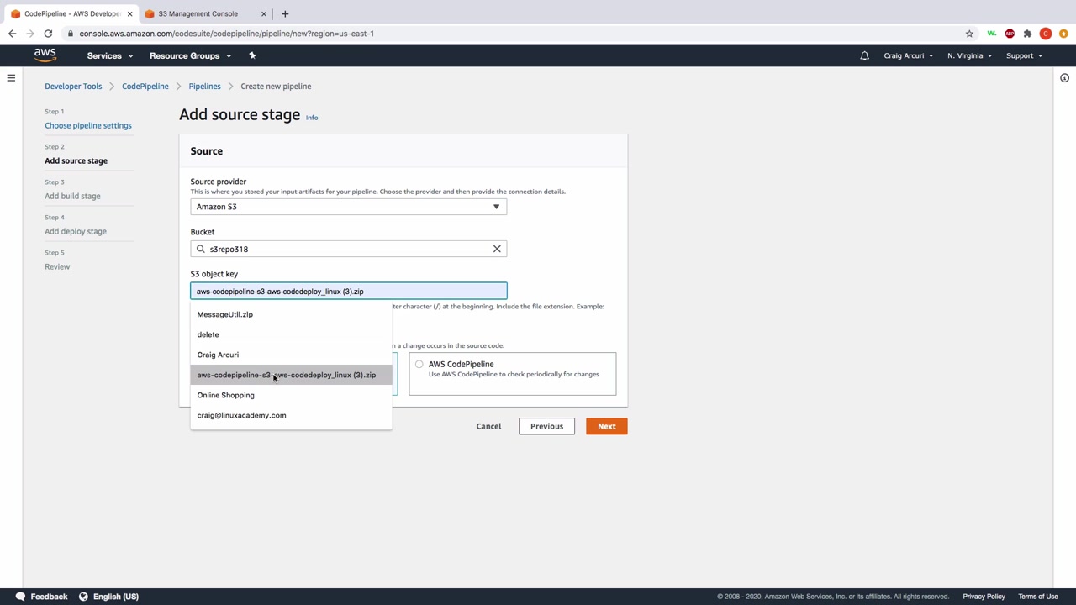This screenshot has width=1076, height=605.
Task: Open the info panel icon at right edge
Action: coord(1064,78)
